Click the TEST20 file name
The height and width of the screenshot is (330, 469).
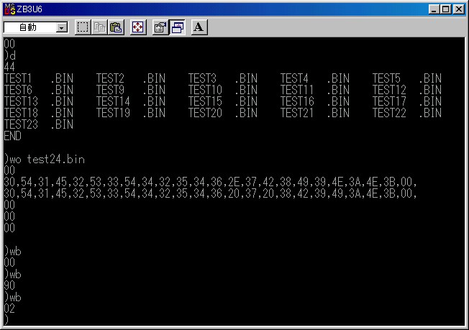(x=205, y=113)
